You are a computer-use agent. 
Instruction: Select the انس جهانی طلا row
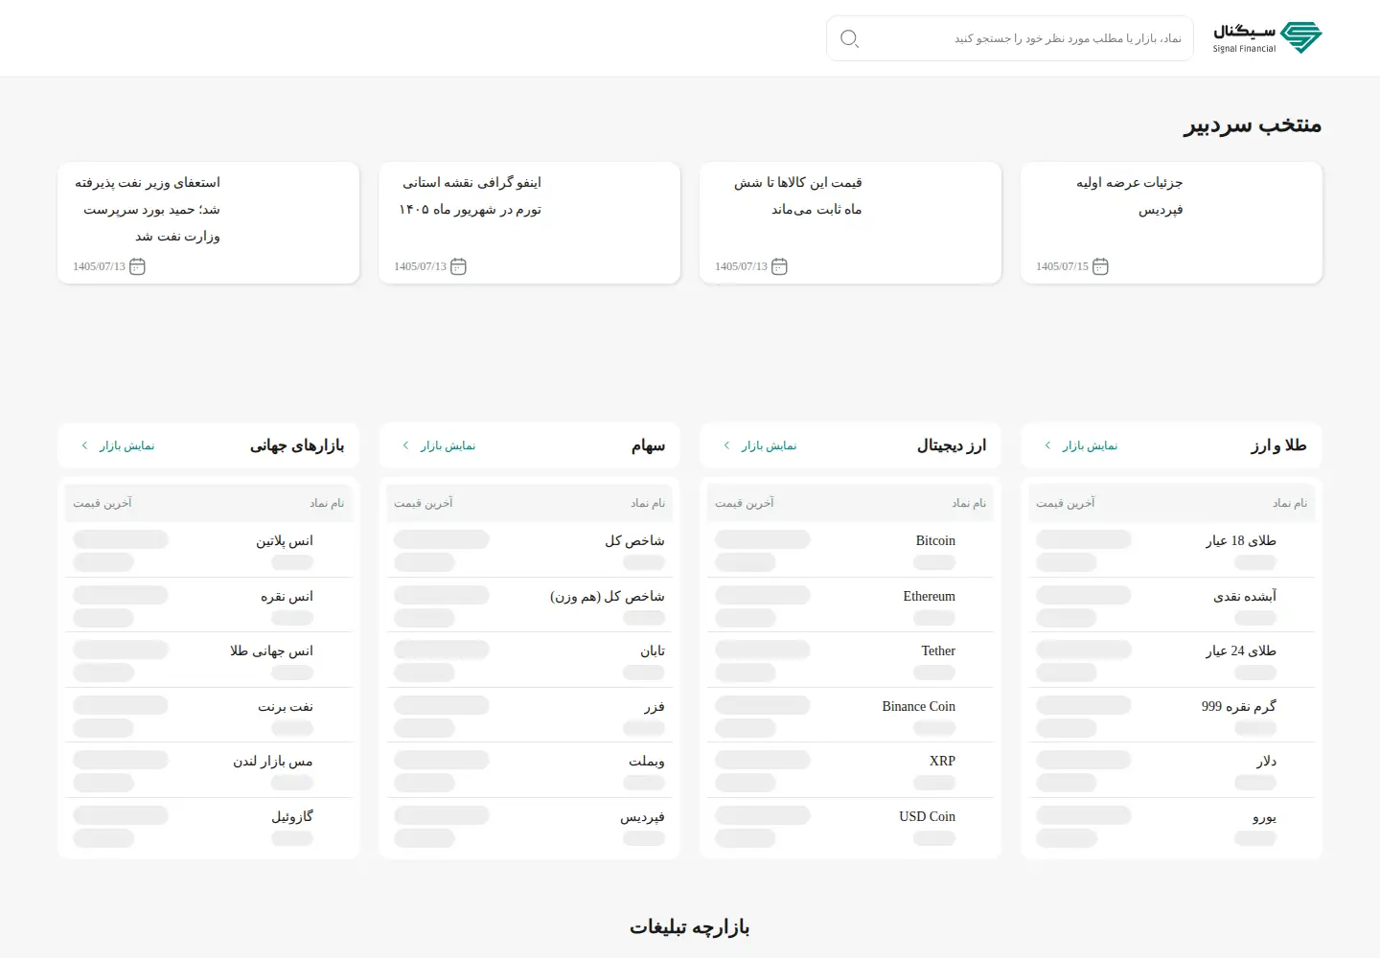tap(208, 660)
